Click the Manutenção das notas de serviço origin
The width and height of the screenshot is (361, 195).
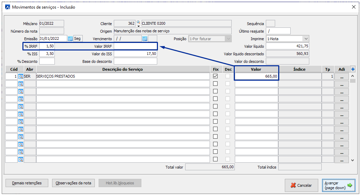click(x=173, y=31)
